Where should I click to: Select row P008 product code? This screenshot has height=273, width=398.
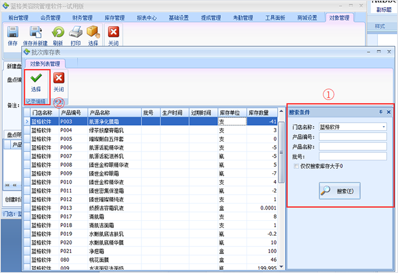pyautogui.click(x=73, y=165)
